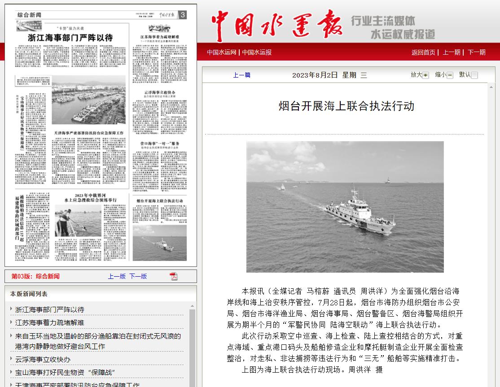
Task: Click the date 2023年8月2日 星期三
Action: (329, 75)
